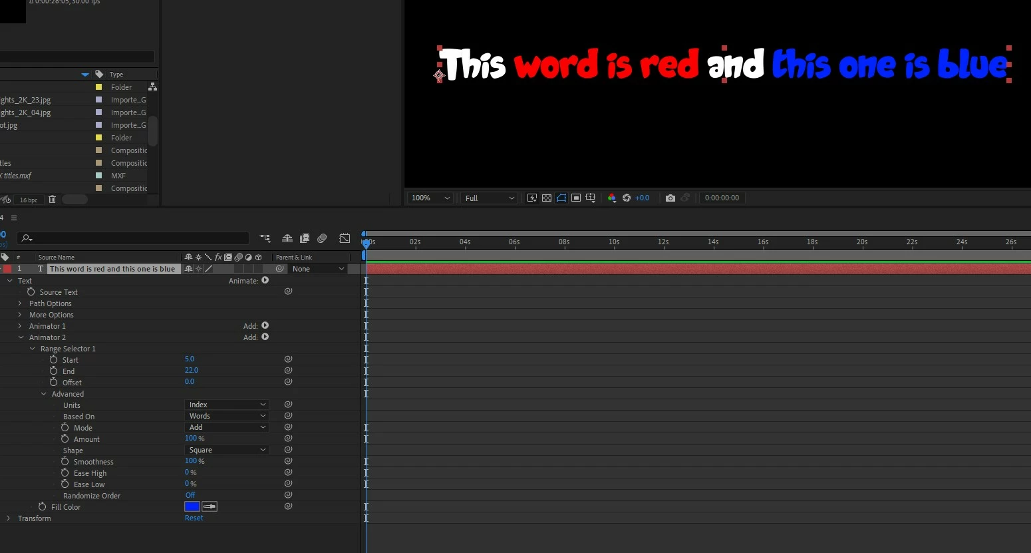Toggle Source Text stopwatch
Screen dimensions: 1031x553
point(31,291)
